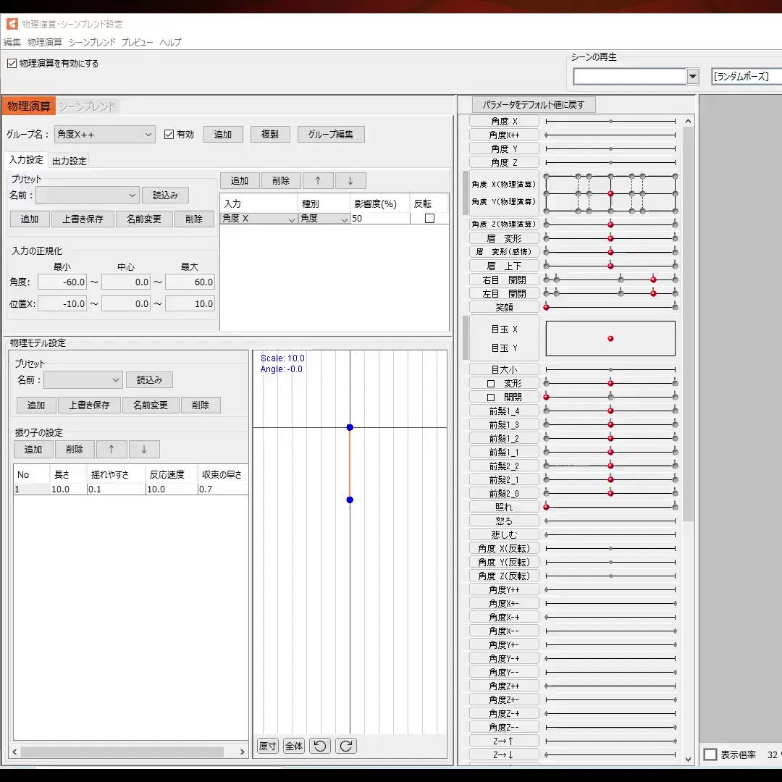
Task: Click the 照れ parameter slider
Action: [610, 507]
